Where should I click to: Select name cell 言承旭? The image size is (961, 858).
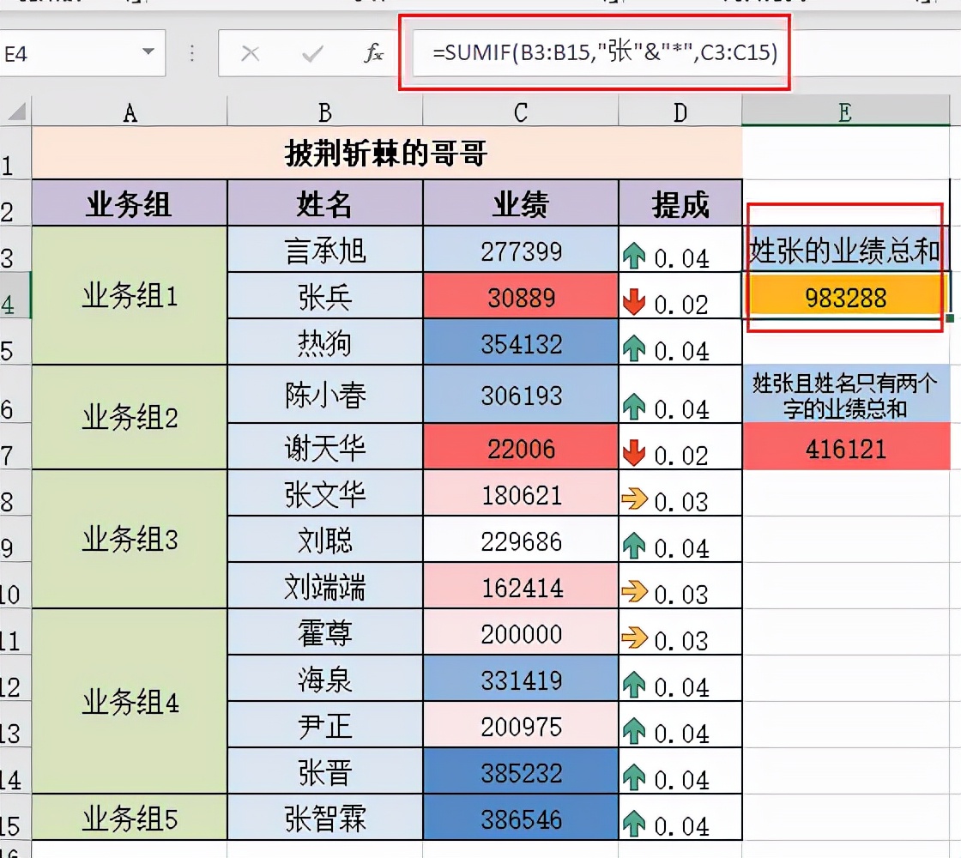tap(325, 250)
